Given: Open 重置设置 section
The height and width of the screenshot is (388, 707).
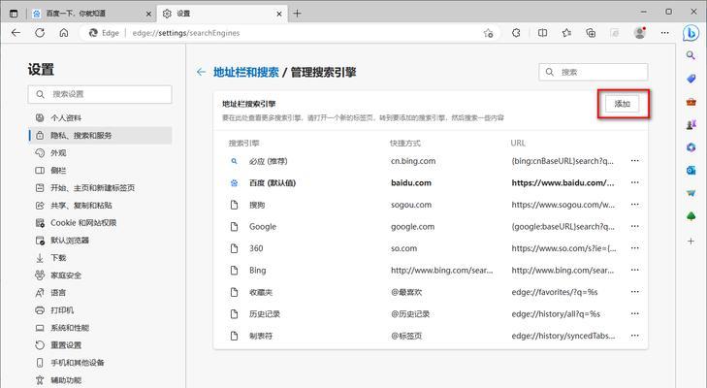Looking at the screenshot, I should pos(100,345).
